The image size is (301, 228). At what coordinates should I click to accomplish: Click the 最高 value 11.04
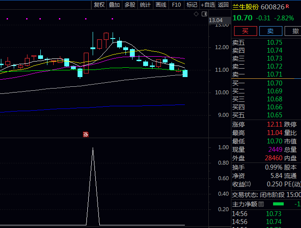tap(274, 133)
